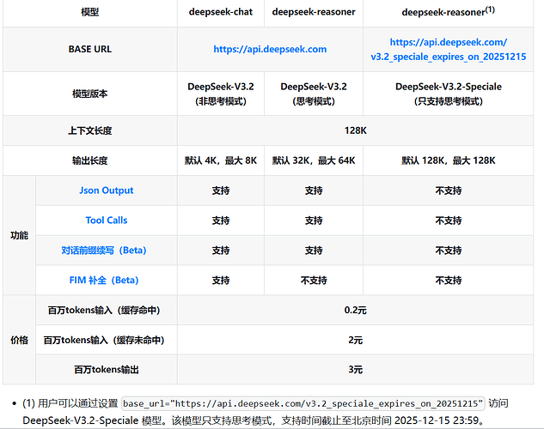The width and height of the screenshot is (544, 429).
Task: Open the https://api.deepseek.com base URL link
Action: [x=270, y=49]
